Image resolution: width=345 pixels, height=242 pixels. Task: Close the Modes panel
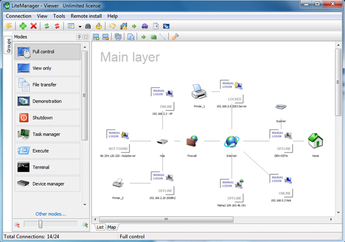click(86, 37)
